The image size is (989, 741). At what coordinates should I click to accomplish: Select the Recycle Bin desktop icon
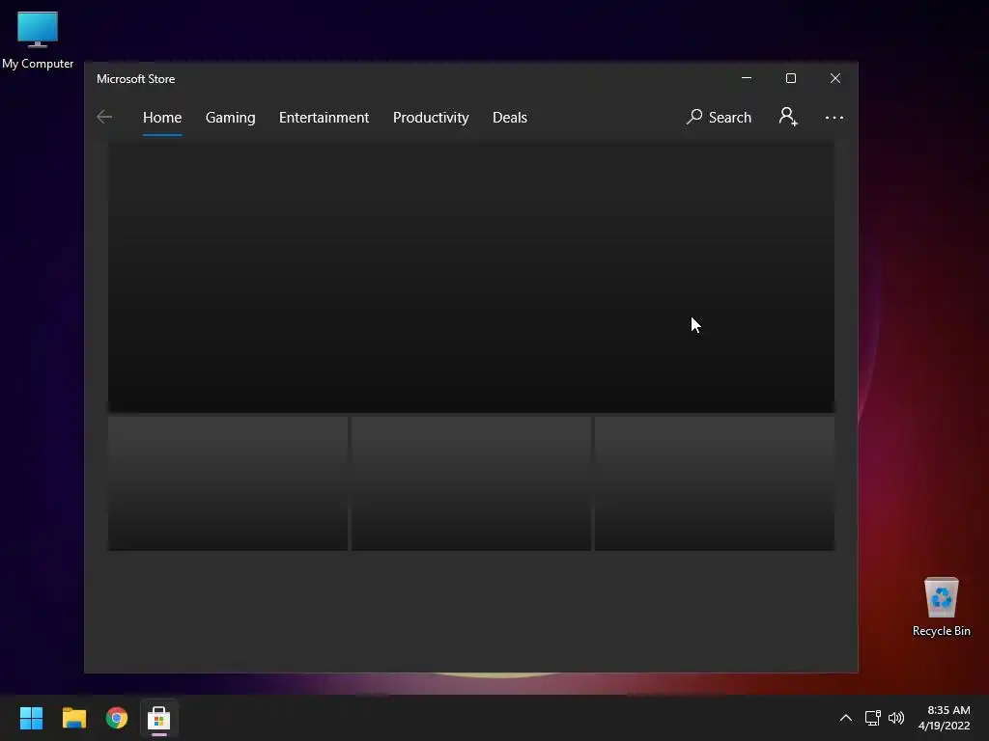click(x=941, y=607)
